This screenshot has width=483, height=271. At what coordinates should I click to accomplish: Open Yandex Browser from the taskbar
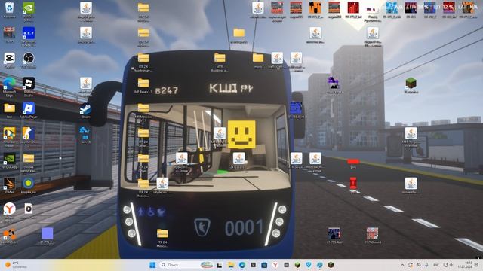(x=275, y=265)
